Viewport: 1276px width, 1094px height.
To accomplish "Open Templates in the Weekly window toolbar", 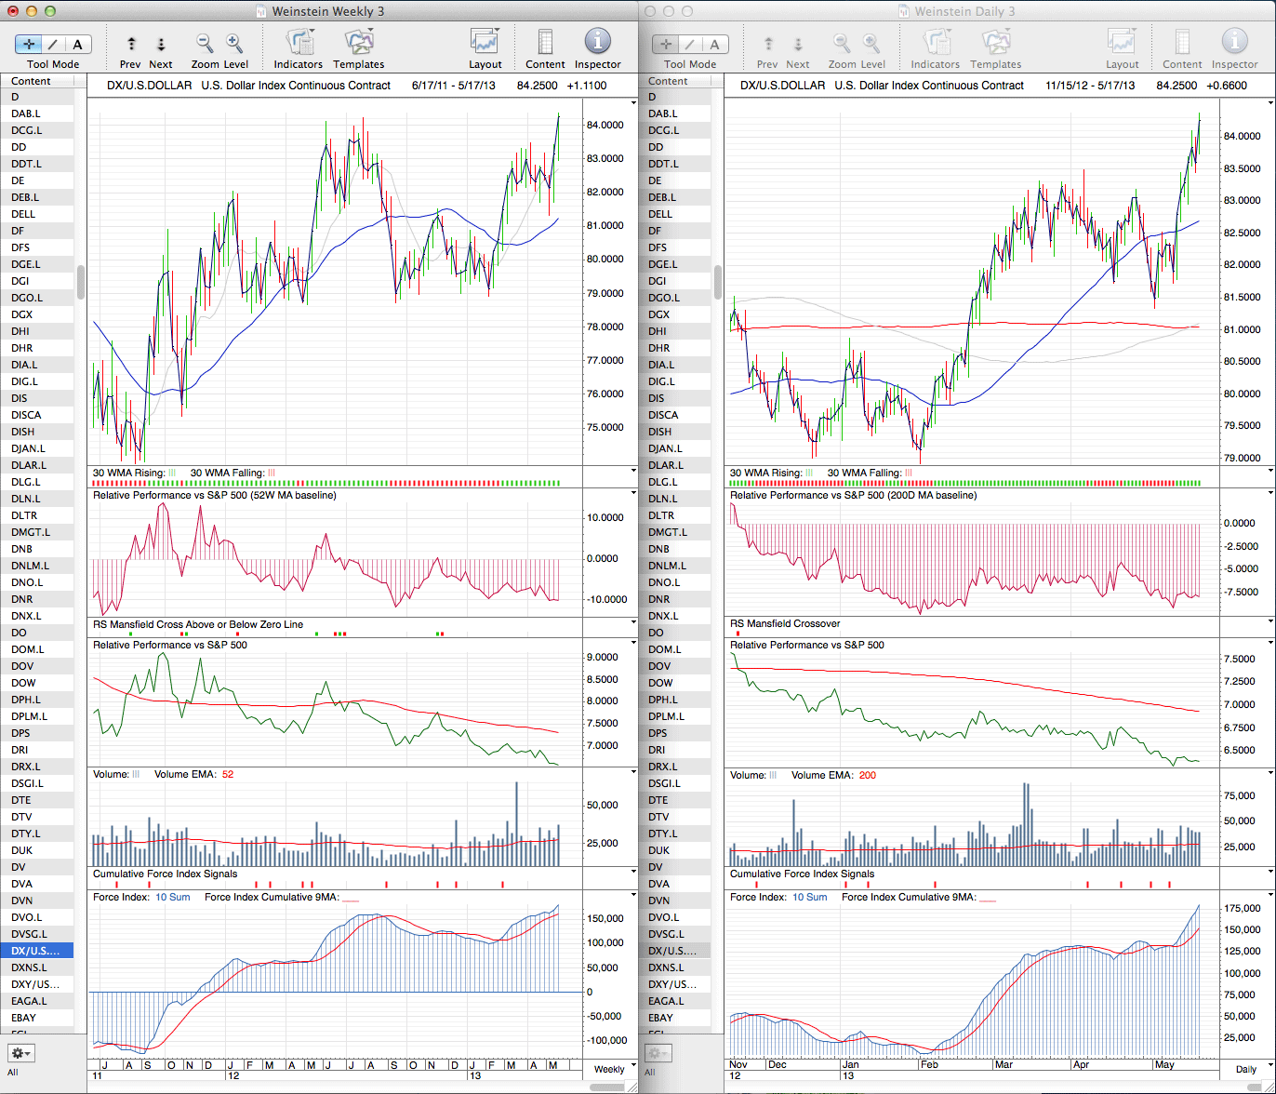I will click(358, 44).
